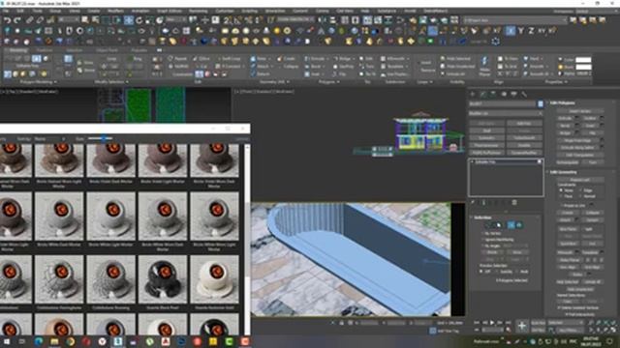Expand the Geometry (All) panel arrow
The height and width of the screenshot is (348, 620).
click(289, 82)
